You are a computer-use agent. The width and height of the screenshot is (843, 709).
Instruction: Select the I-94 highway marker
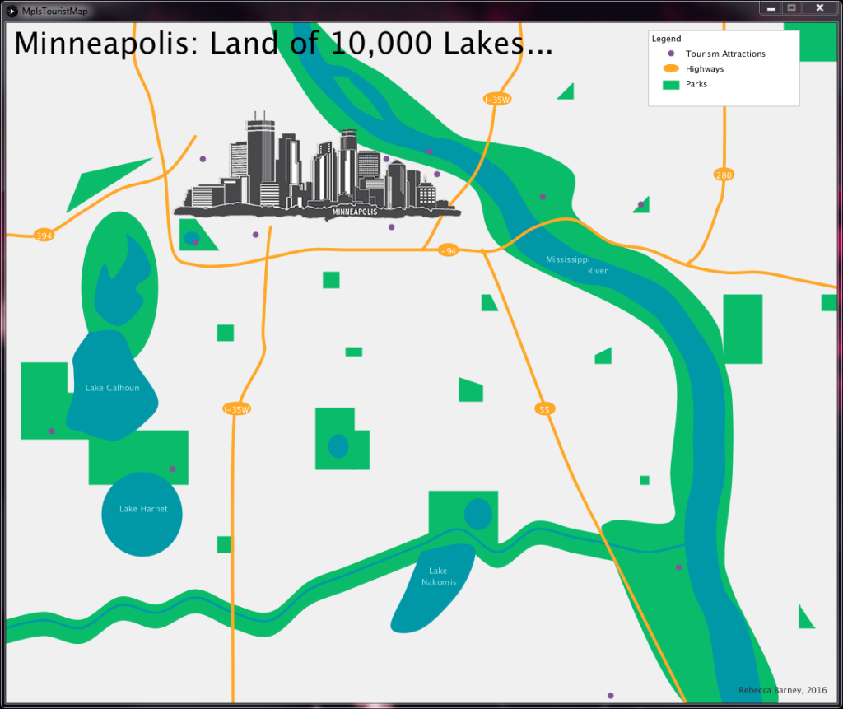pyautogui.click(x=447, y=250)
